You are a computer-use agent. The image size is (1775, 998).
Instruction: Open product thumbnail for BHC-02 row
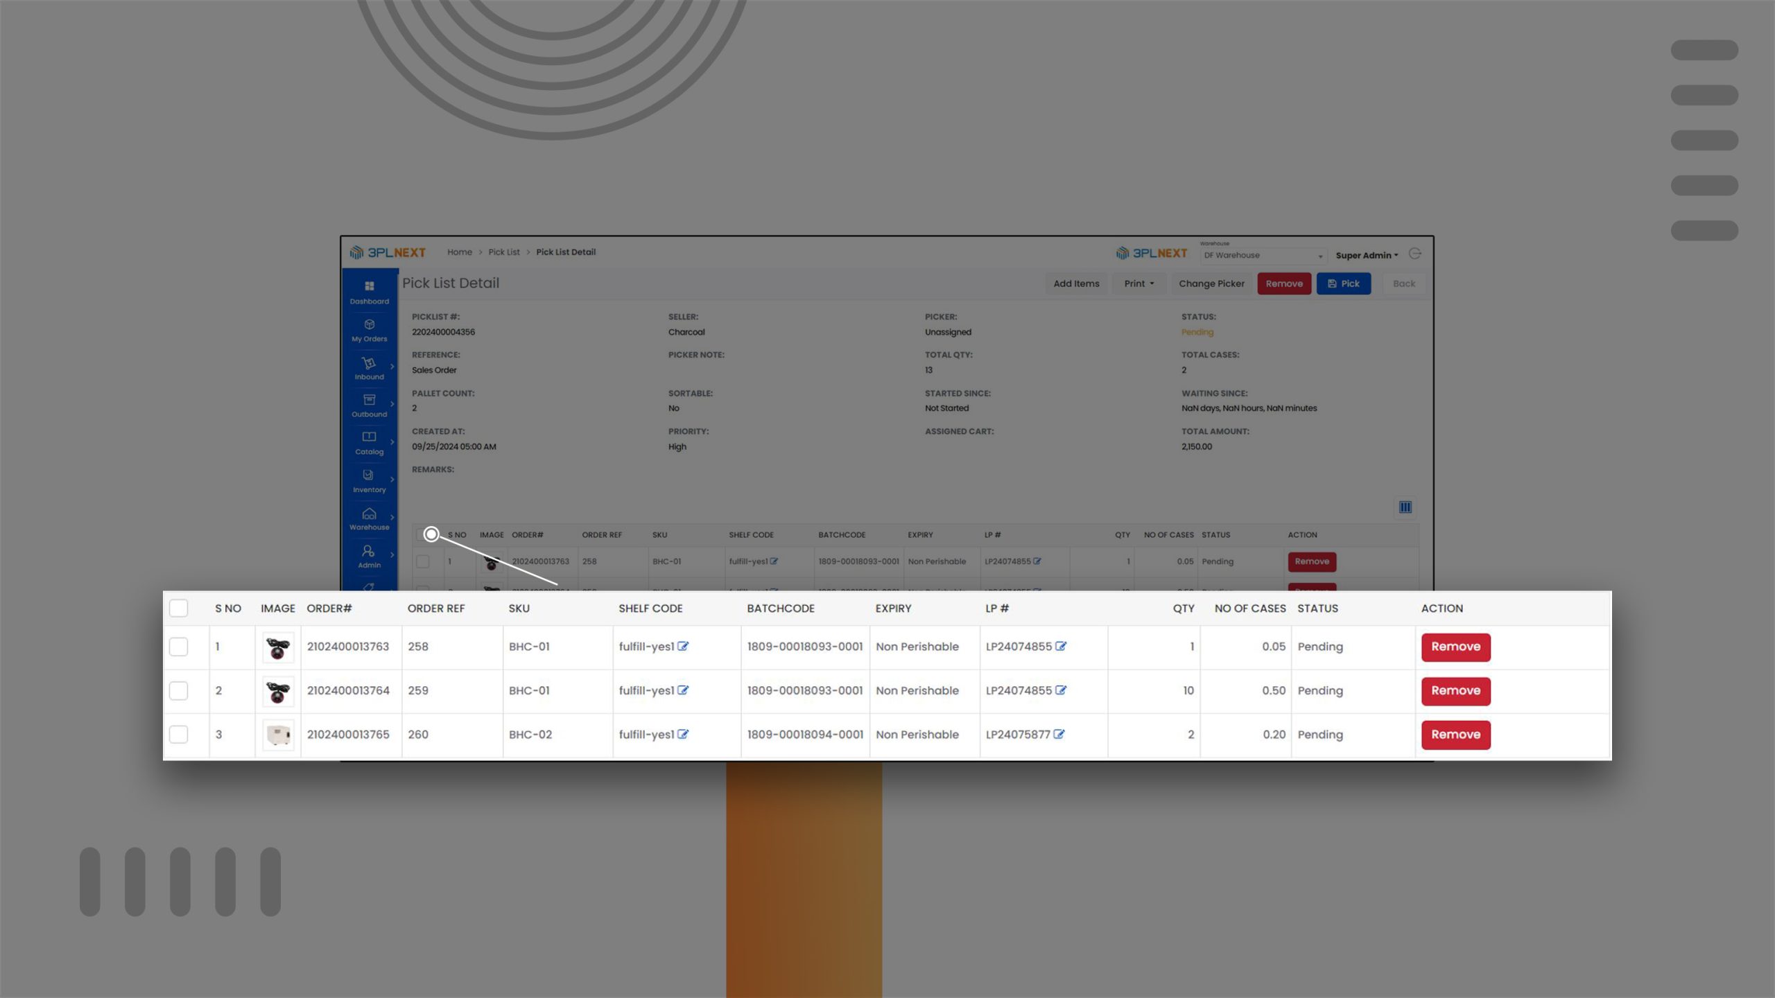[278, 734]
